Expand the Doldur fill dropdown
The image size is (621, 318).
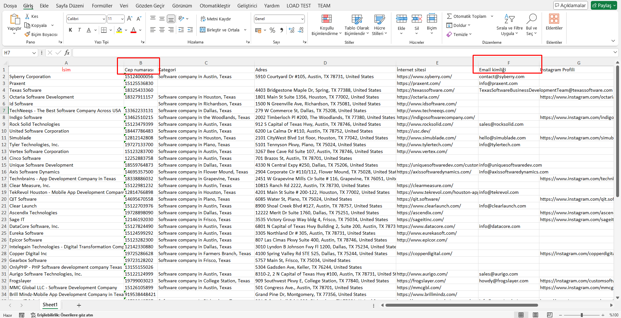(x=469, y=25)
